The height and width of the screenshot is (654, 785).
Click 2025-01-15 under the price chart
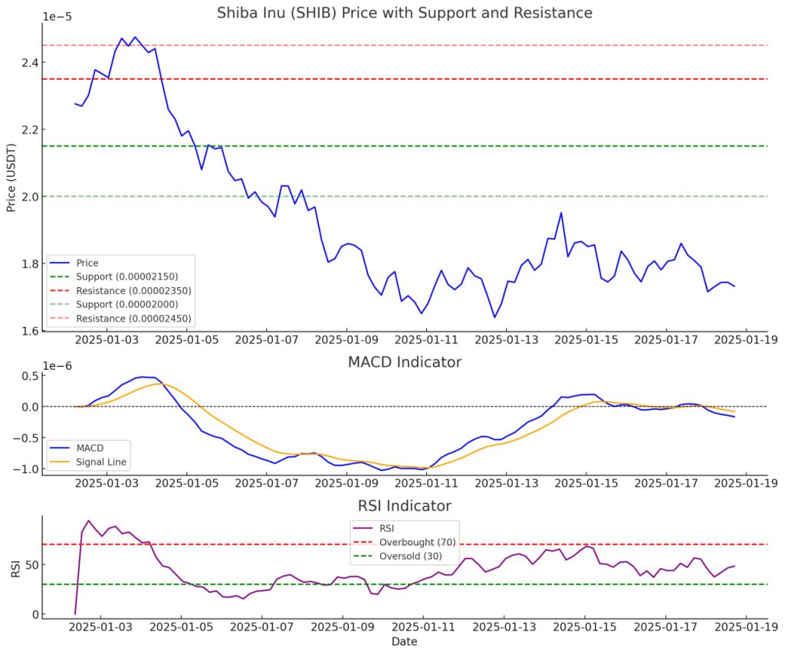tap(586, 340)
